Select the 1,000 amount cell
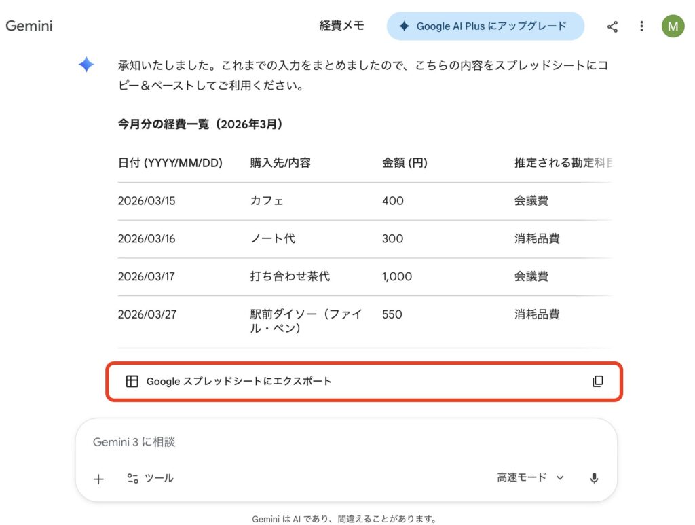The height and width of the screenshot is (525, 695). click(x=397, y=277)
